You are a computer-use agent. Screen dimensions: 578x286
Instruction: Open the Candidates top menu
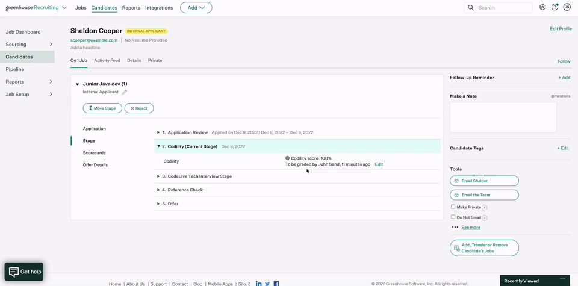click(x=104, y=8)
